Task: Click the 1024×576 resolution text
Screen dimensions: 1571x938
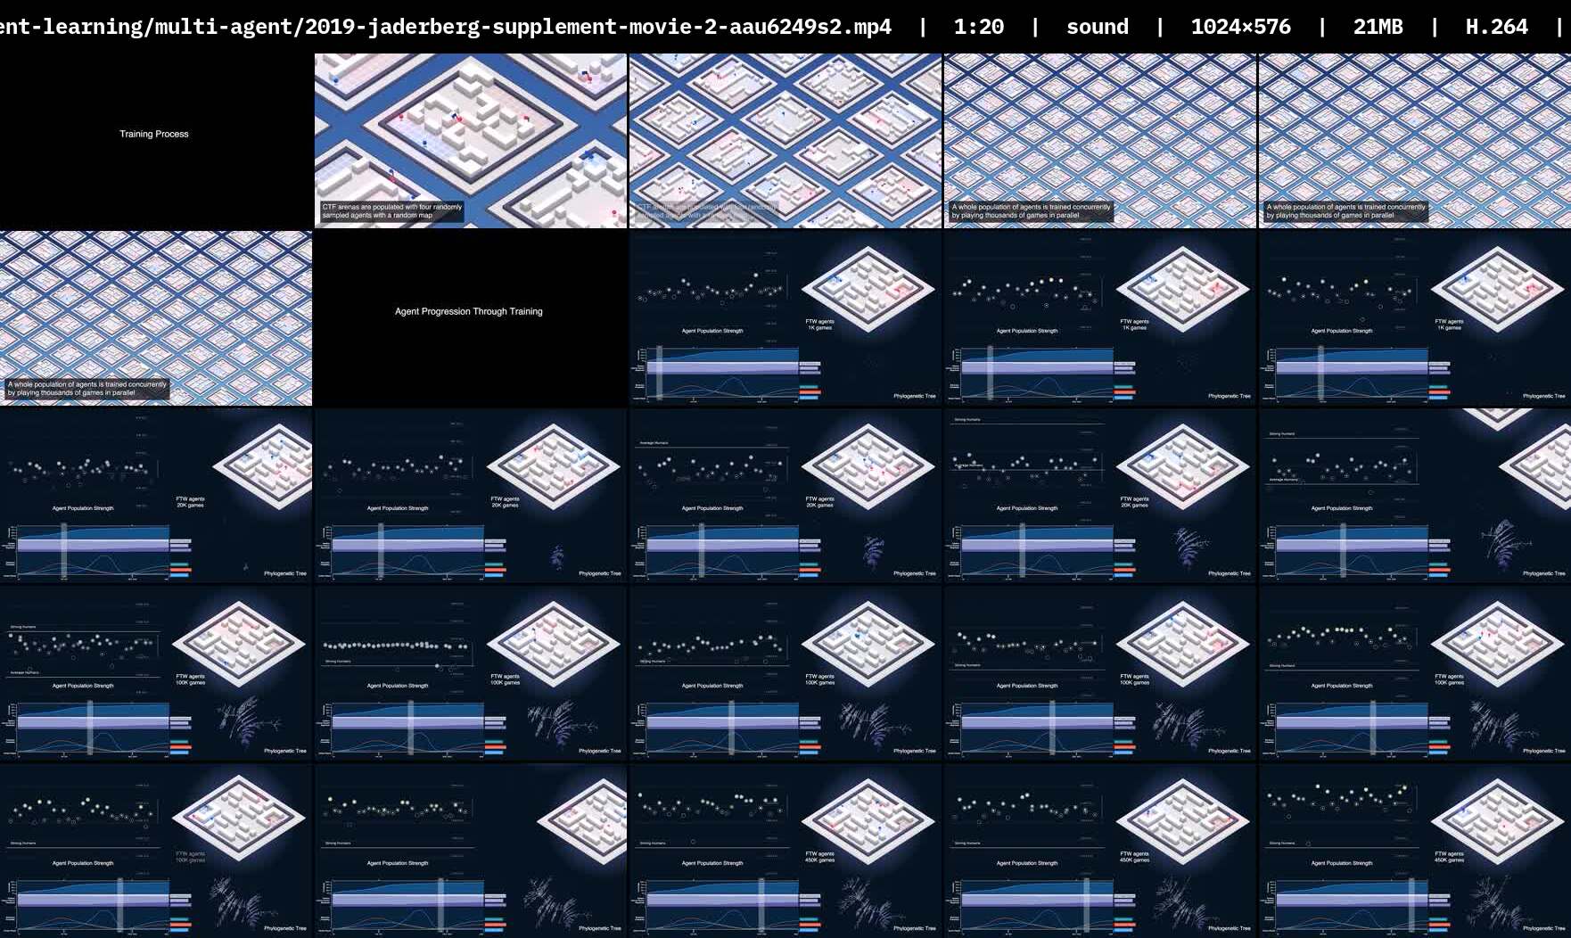Action: (x=1240, y=27)
